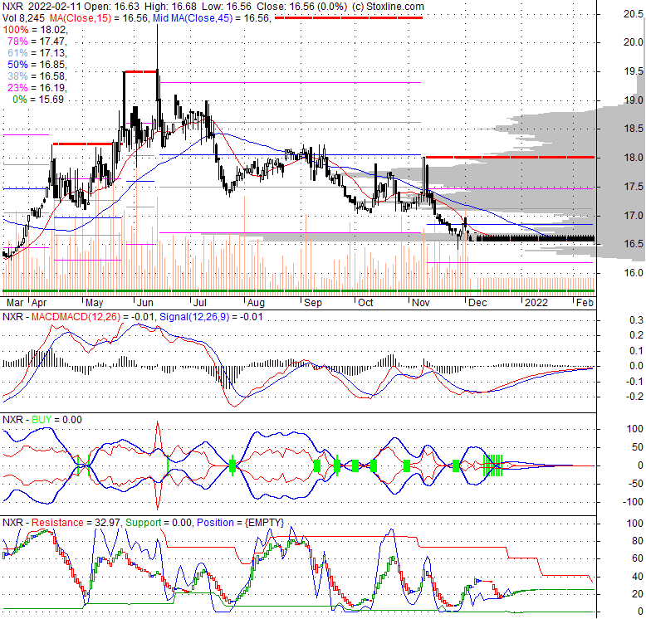Image resolution: width=646 pixels, height=619 pixels.
Task: Select the MA(Close,15) = 16.56 legend
Action: [100, 18]
